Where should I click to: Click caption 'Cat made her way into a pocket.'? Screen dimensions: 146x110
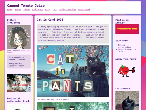(x=54, y=99)
